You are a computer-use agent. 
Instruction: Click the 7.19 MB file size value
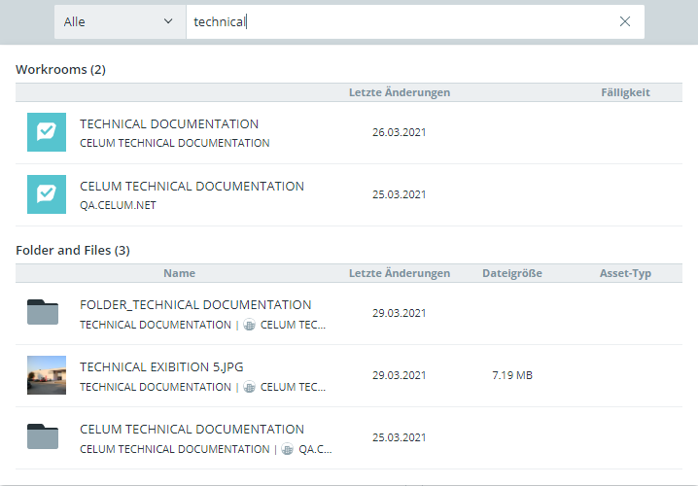pyautogui.click(x=512, y=375)
